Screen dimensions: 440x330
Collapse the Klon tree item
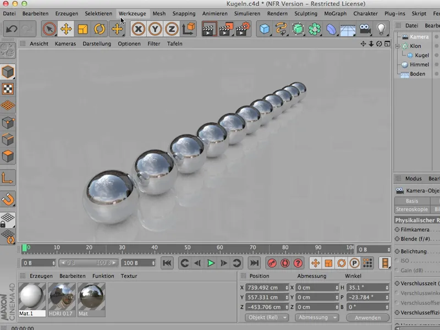click(397, 46)
